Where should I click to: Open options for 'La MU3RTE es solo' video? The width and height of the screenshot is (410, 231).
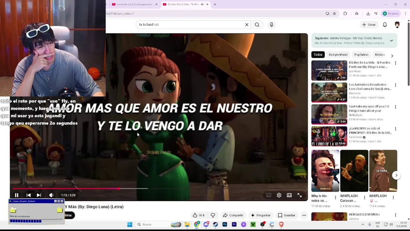click(x=395, y=129)
